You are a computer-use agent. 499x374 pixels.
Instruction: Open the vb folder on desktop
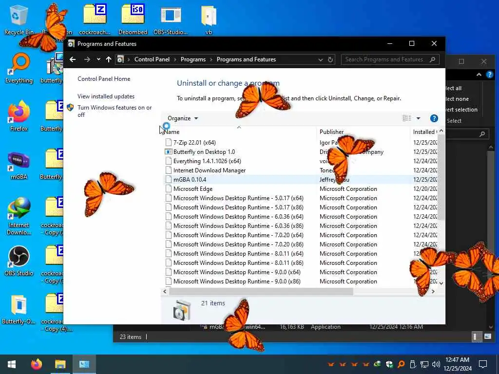pyautogui.click(x=209, y=19)
